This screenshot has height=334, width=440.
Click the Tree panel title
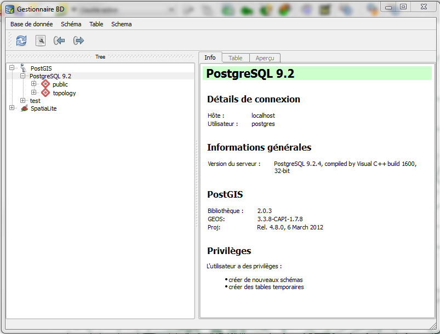point(100,56)
